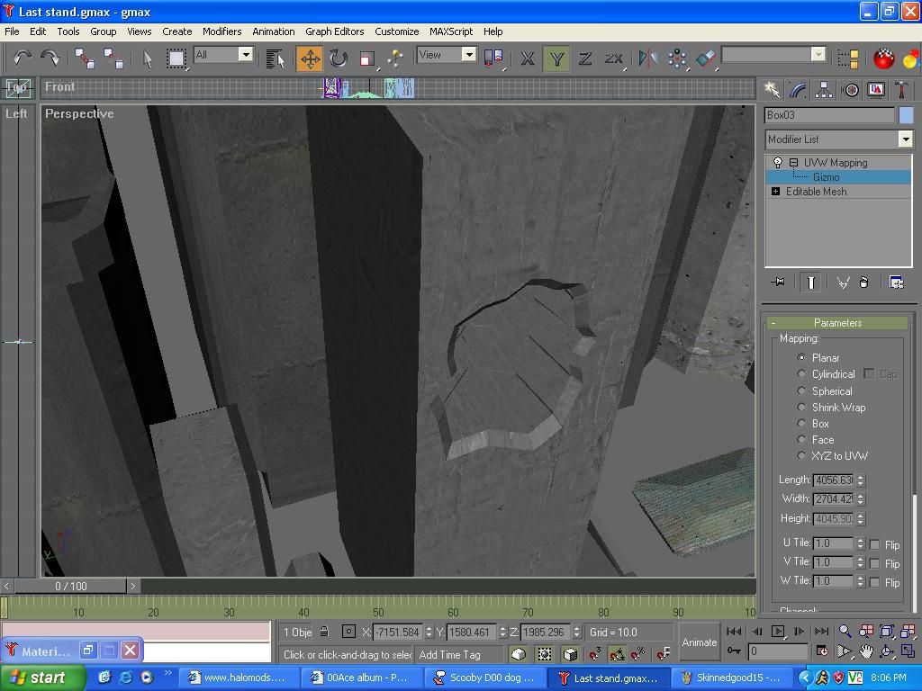
Task: Toggle UVW Mapping lightbulb visibility
Action: coord(778,162)
